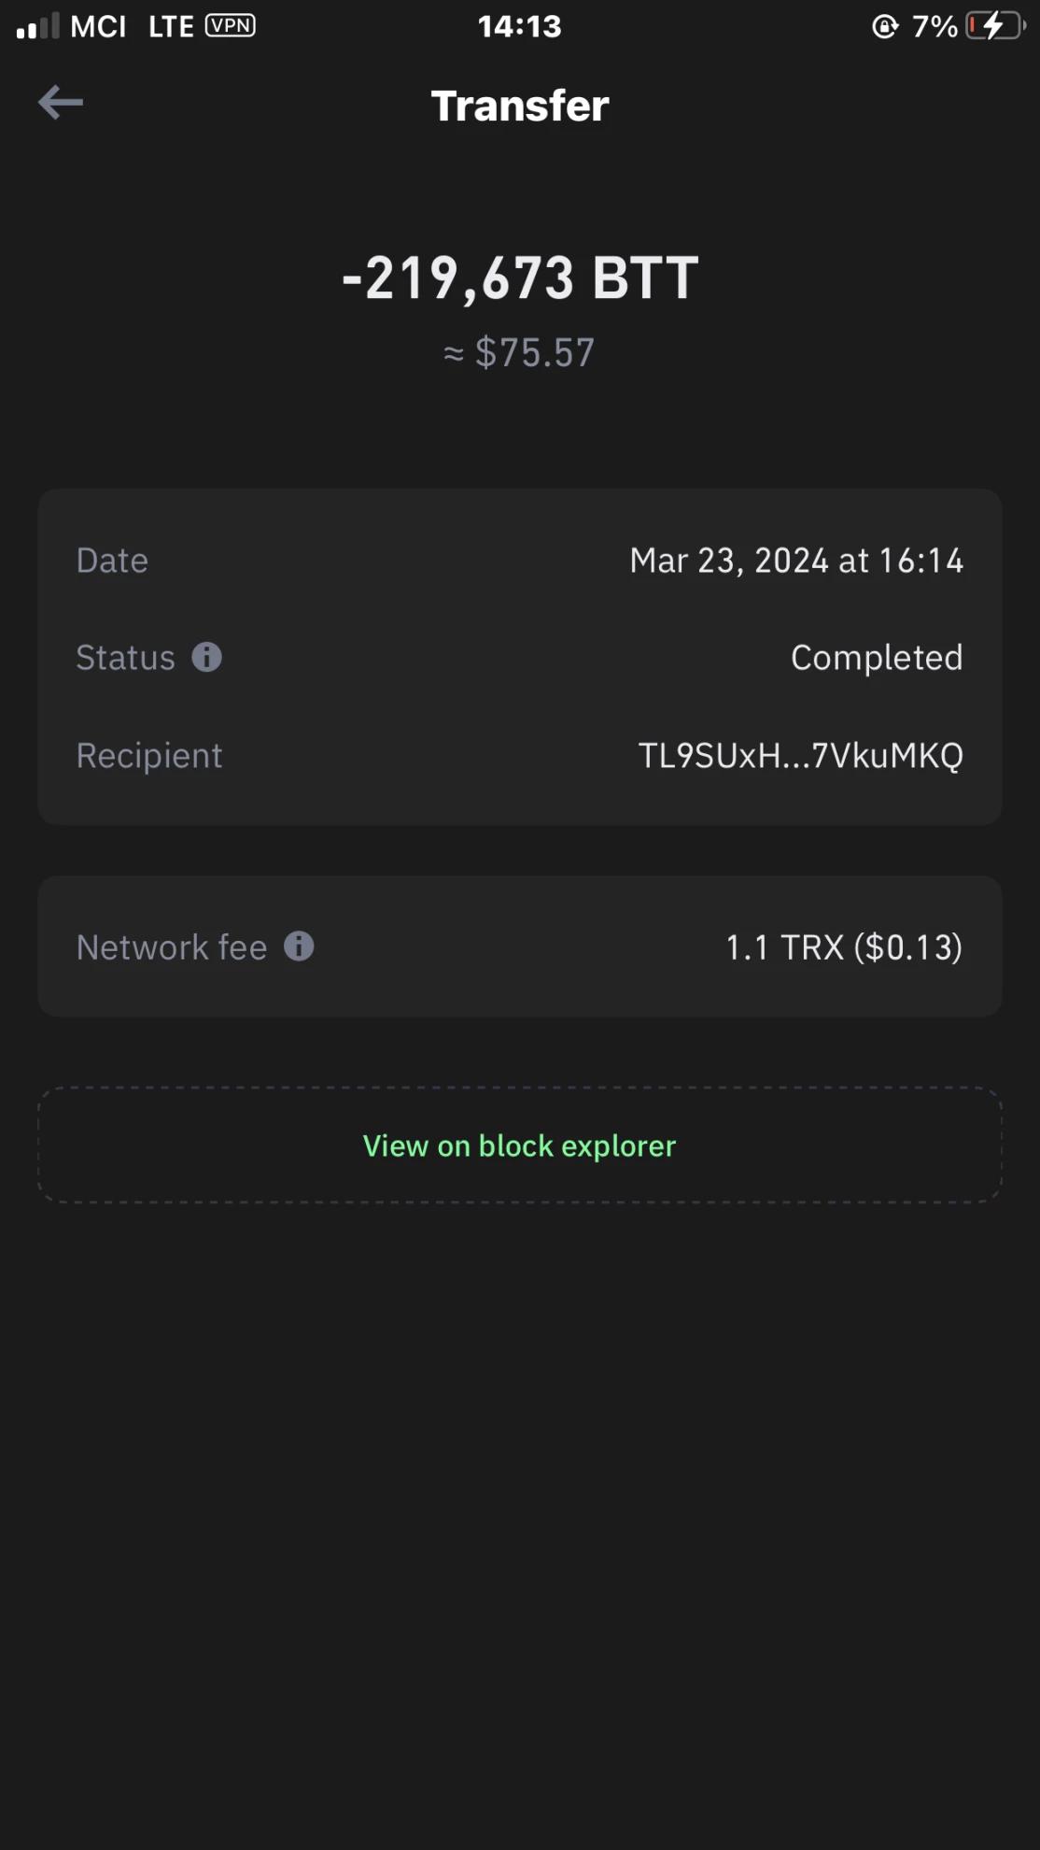Tap the VPN status indicator
1040x1850 pixels.
[231, 26]
